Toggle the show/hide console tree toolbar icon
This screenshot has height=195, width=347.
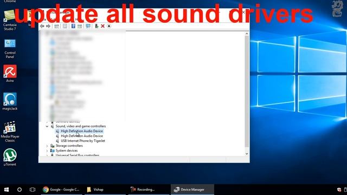click(x=56, y=26)
